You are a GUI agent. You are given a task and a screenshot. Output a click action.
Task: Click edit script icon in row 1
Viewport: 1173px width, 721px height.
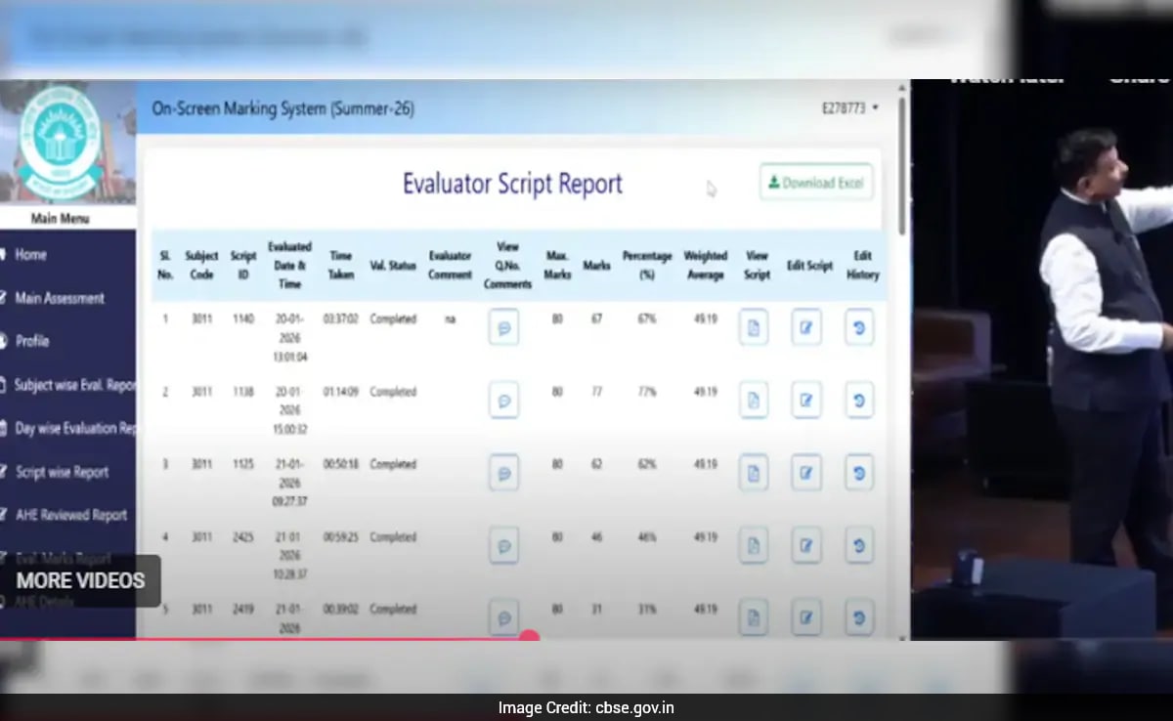pyautogui.click(x=805, y=327)
